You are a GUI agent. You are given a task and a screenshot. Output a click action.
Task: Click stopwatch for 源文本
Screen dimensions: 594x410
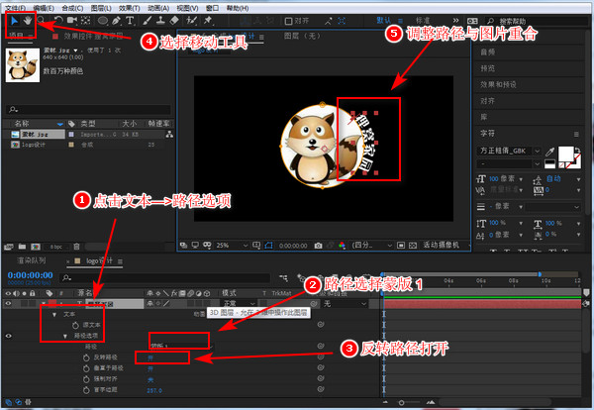coord(75,325)
